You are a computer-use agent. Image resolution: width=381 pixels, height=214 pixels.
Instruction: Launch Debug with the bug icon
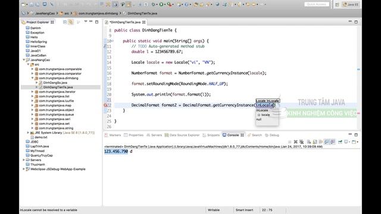point(154,4)
